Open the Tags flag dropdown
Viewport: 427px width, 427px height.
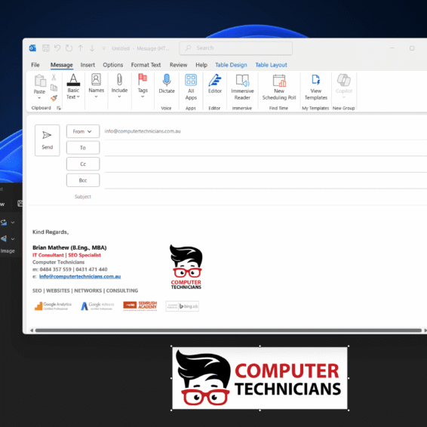click(143, 86)
